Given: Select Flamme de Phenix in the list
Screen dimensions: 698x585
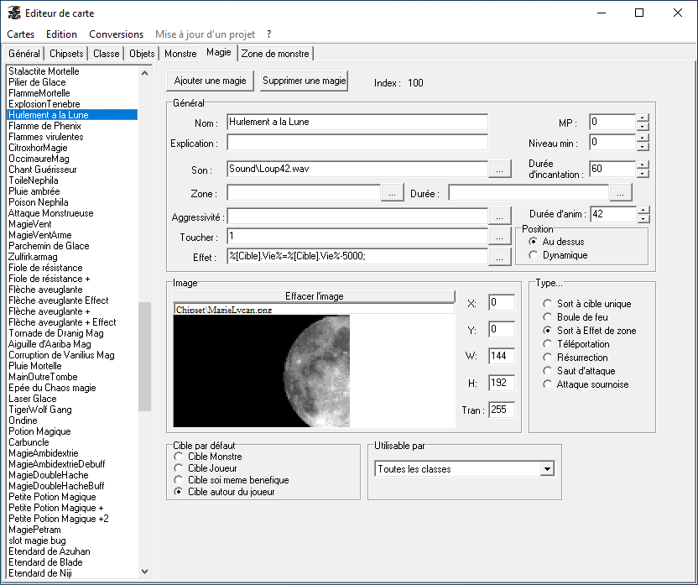Looking at the screenshot, I should pos(45,126).
